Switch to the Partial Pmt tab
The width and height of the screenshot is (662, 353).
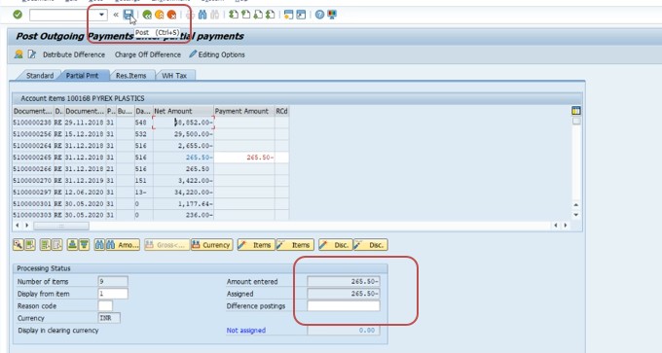click(83, 76)
